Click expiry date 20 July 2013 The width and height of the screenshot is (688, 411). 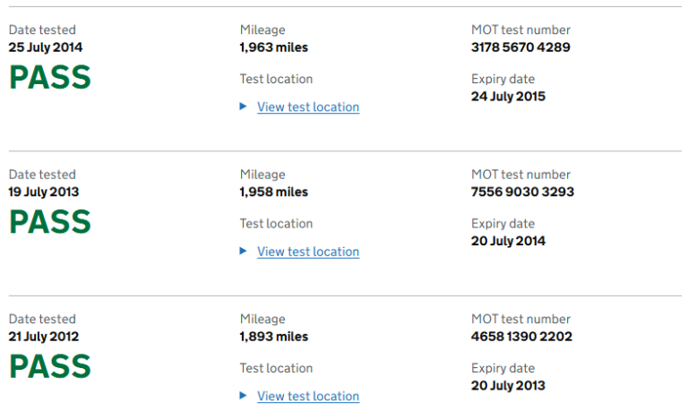(508, 385)
